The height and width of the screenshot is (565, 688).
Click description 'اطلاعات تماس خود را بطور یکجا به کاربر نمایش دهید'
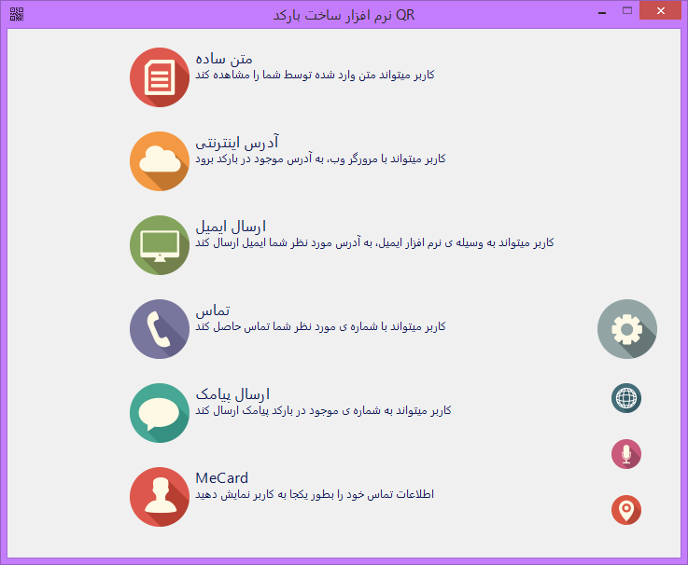point(315,494)
